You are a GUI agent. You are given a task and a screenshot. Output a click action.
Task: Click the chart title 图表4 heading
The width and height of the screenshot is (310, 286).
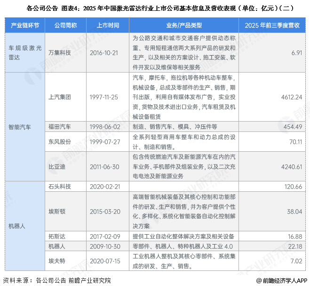pyautogui.click(x=160, y=8)
